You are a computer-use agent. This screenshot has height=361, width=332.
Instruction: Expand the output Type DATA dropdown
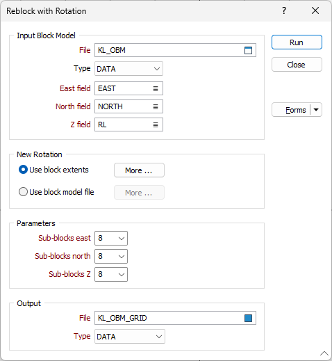(130, 336)
